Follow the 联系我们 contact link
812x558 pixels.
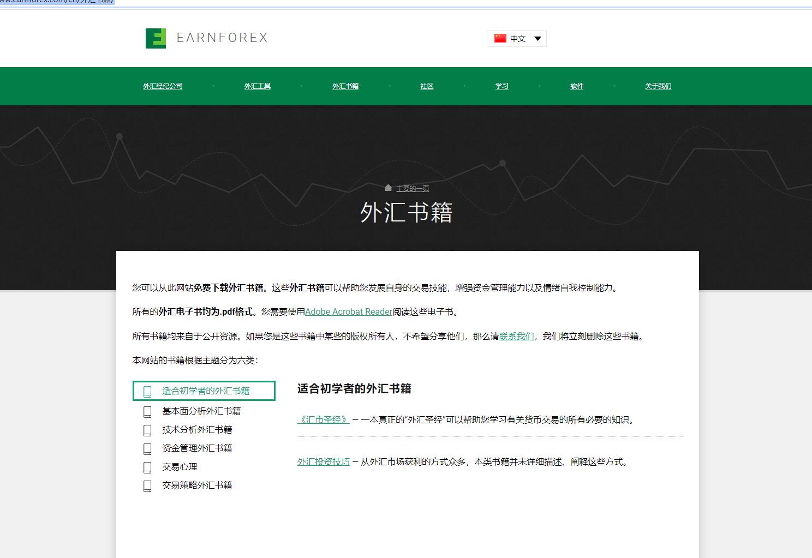[x=516, y=336]
